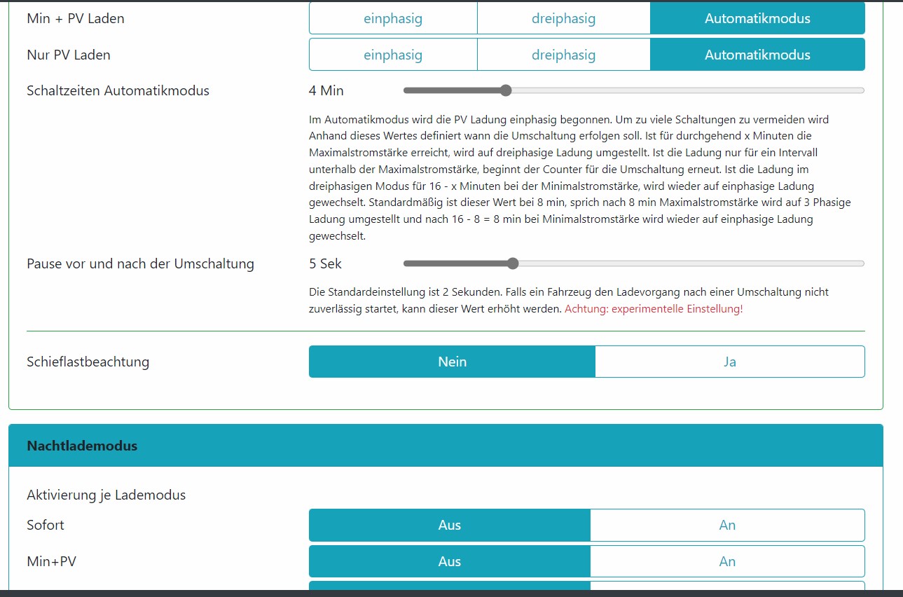Switch Min+PV night charging to An
Image resolution: width=903 pixels, height=597 pixels.
pyautogui.click(x=728, y=561)
